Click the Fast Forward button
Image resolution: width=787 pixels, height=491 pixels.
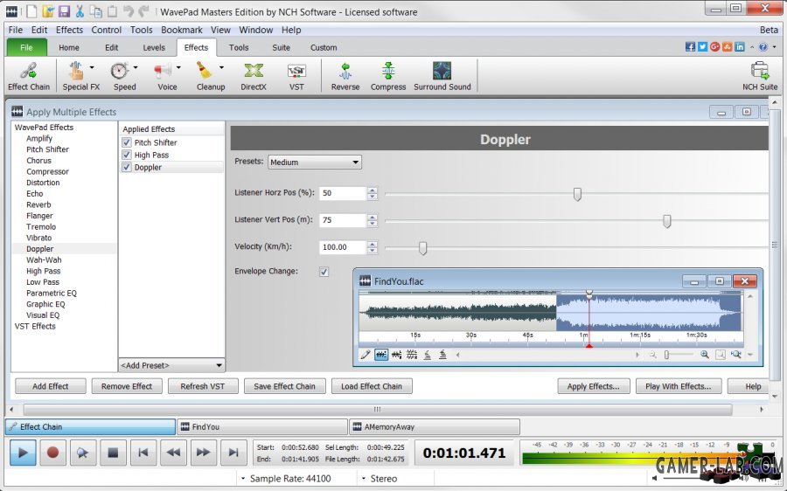pos(203,453)
